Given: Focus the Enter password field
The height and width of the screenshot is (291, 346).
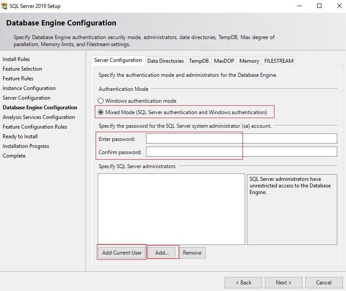Looking at the screenshot, I should point(241,138).
